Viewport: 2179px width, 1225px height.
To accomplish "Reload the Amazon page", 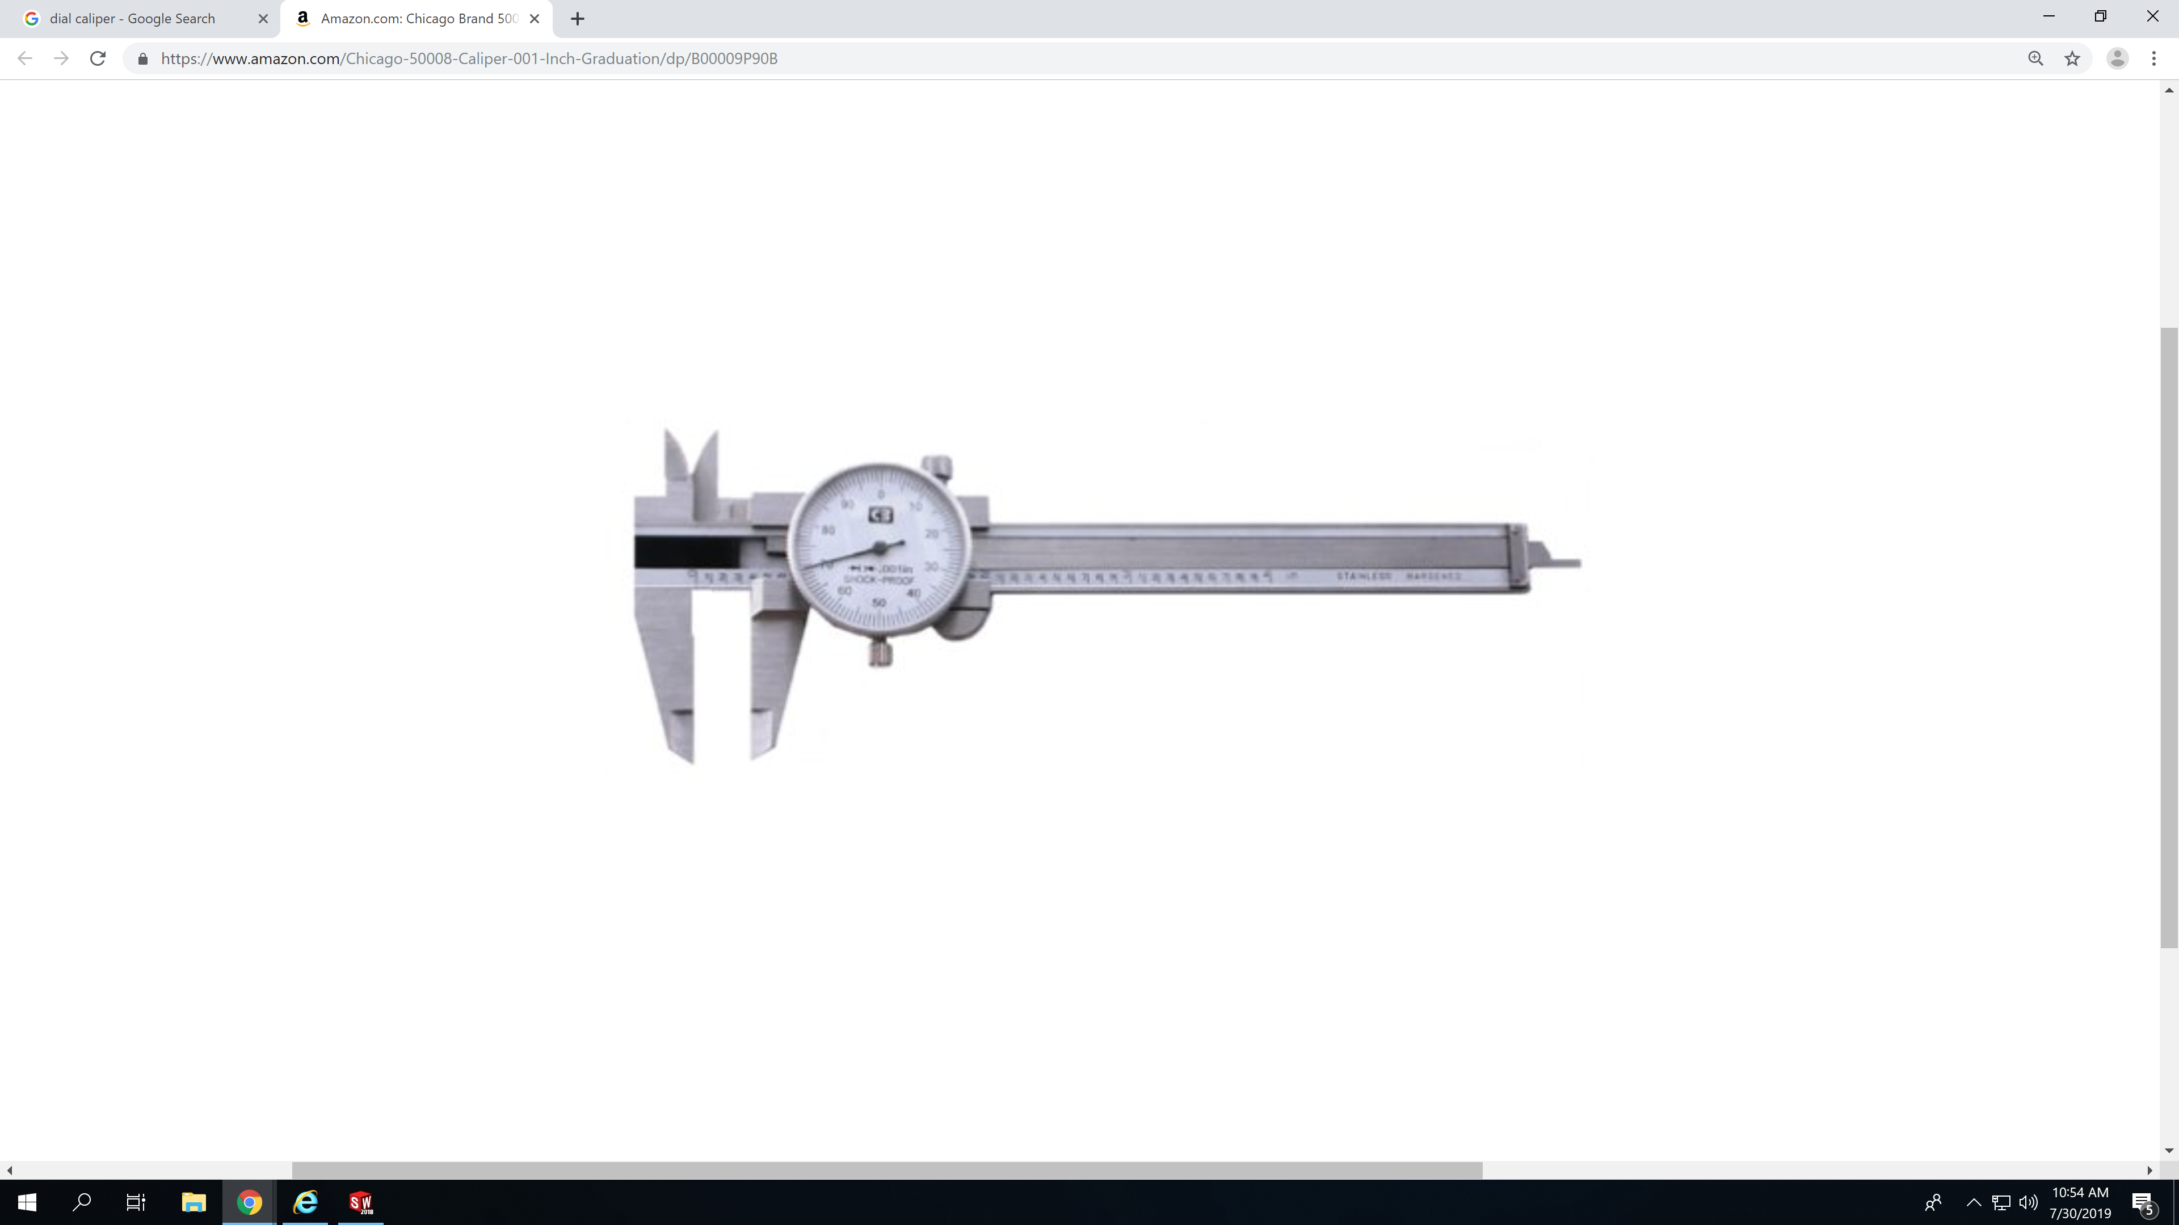I will (98, 58).
